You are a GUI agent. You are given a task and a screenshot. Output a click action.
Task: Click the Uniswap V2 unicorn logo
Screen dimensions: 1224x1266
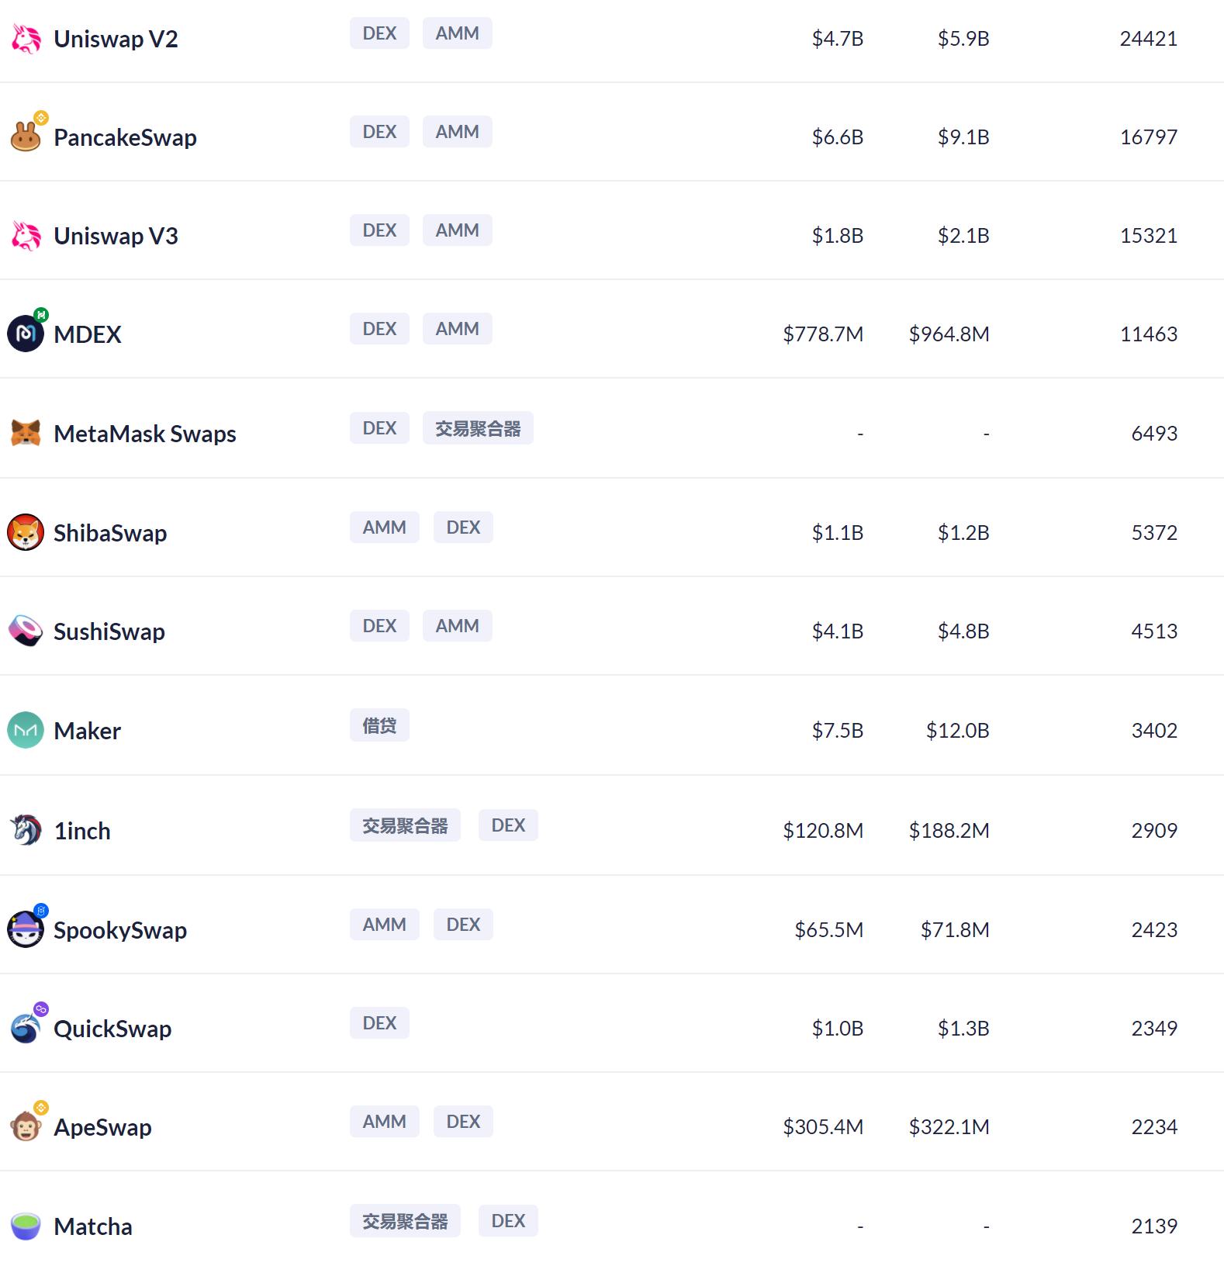26,39
